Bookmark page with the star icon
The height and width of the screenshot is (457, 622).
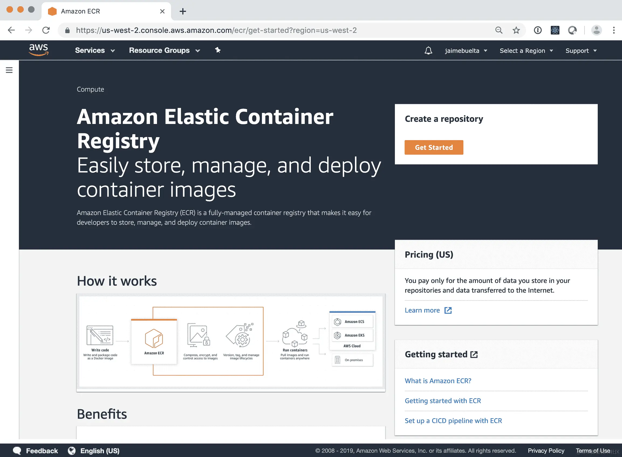tap(516, 30)
